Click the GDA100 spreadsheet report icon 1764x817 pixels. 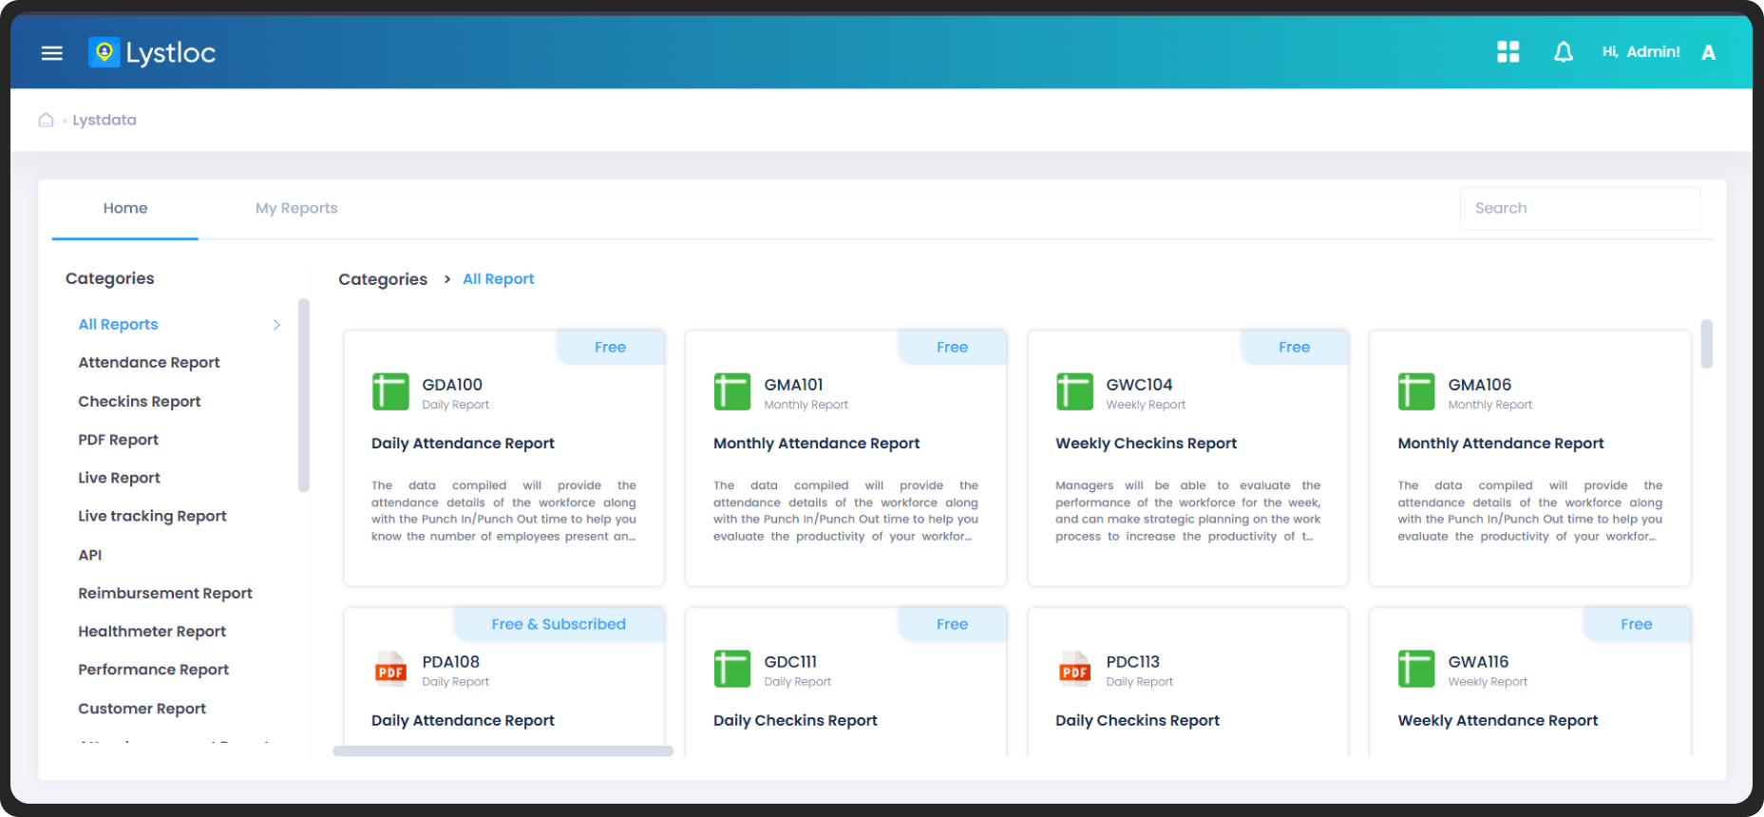[x=390, y=391]
